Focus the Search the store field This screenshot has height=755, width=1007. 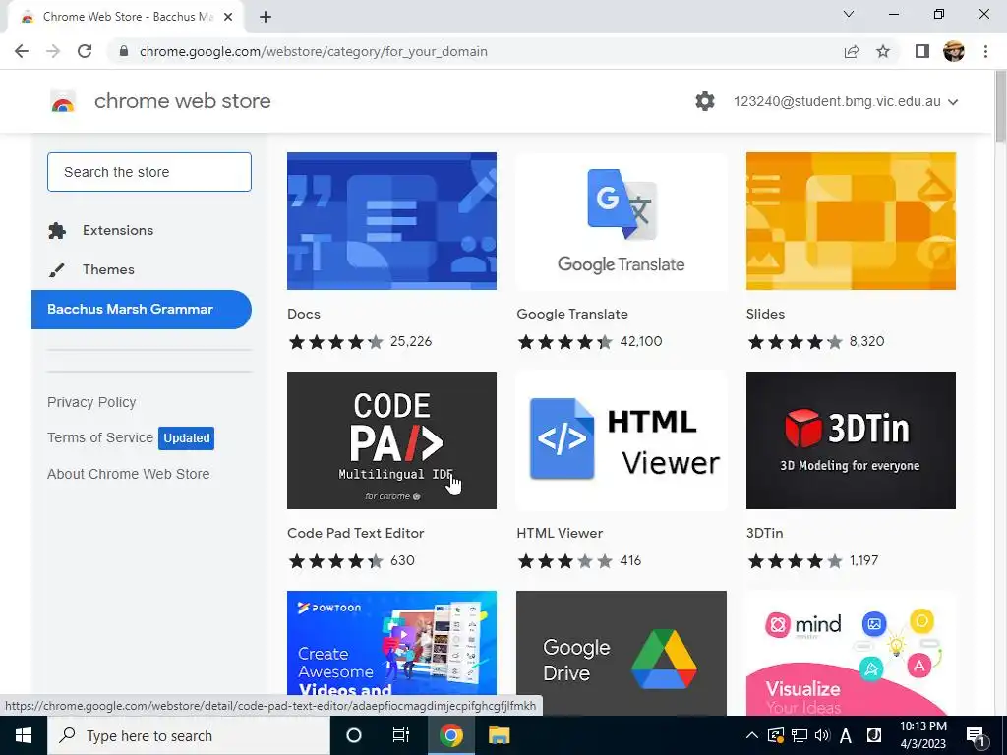pyautogui.click(x=149, y=172)
